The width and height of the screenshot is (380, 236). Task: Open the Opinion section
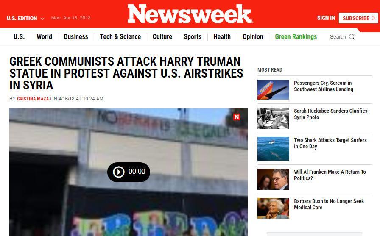tap(253, 36)
